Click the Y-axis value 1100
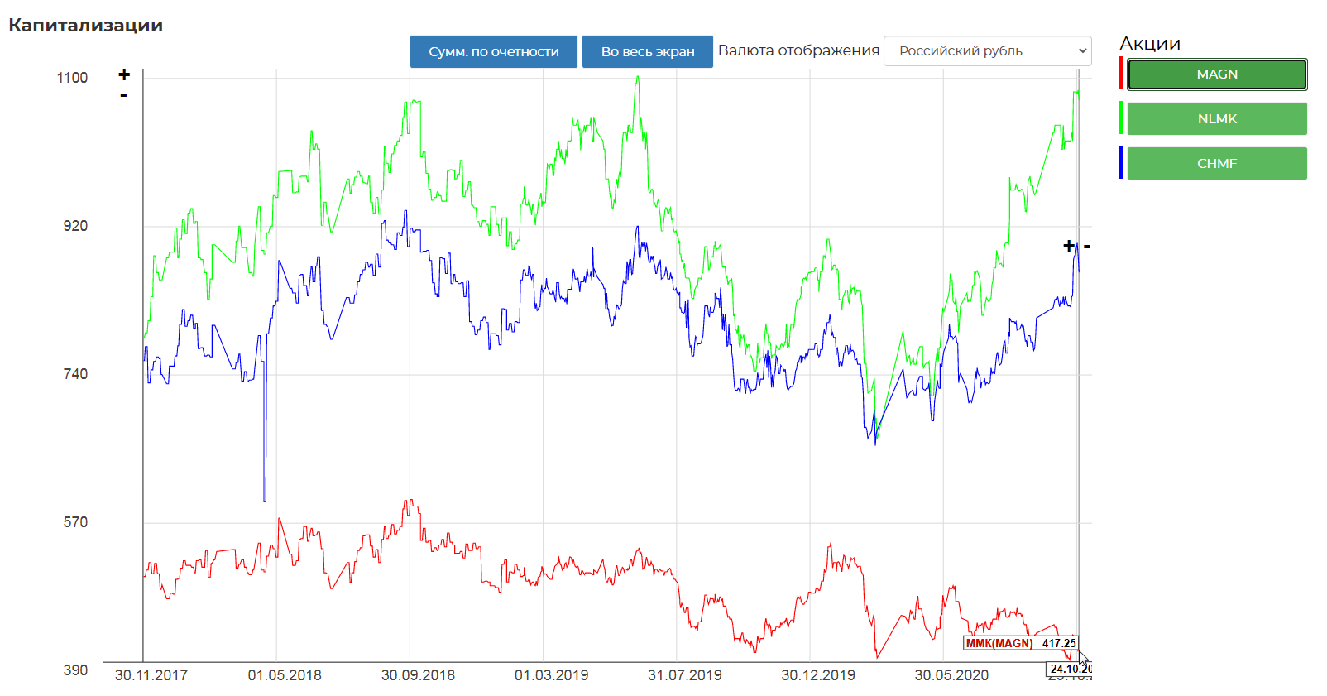Image resolution: width=1327 pixels, height=696 pixels. click(x=72, y=78)
